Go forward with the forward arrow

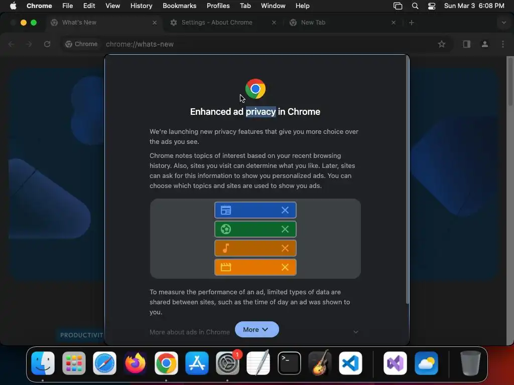click(x=29, y=44)
